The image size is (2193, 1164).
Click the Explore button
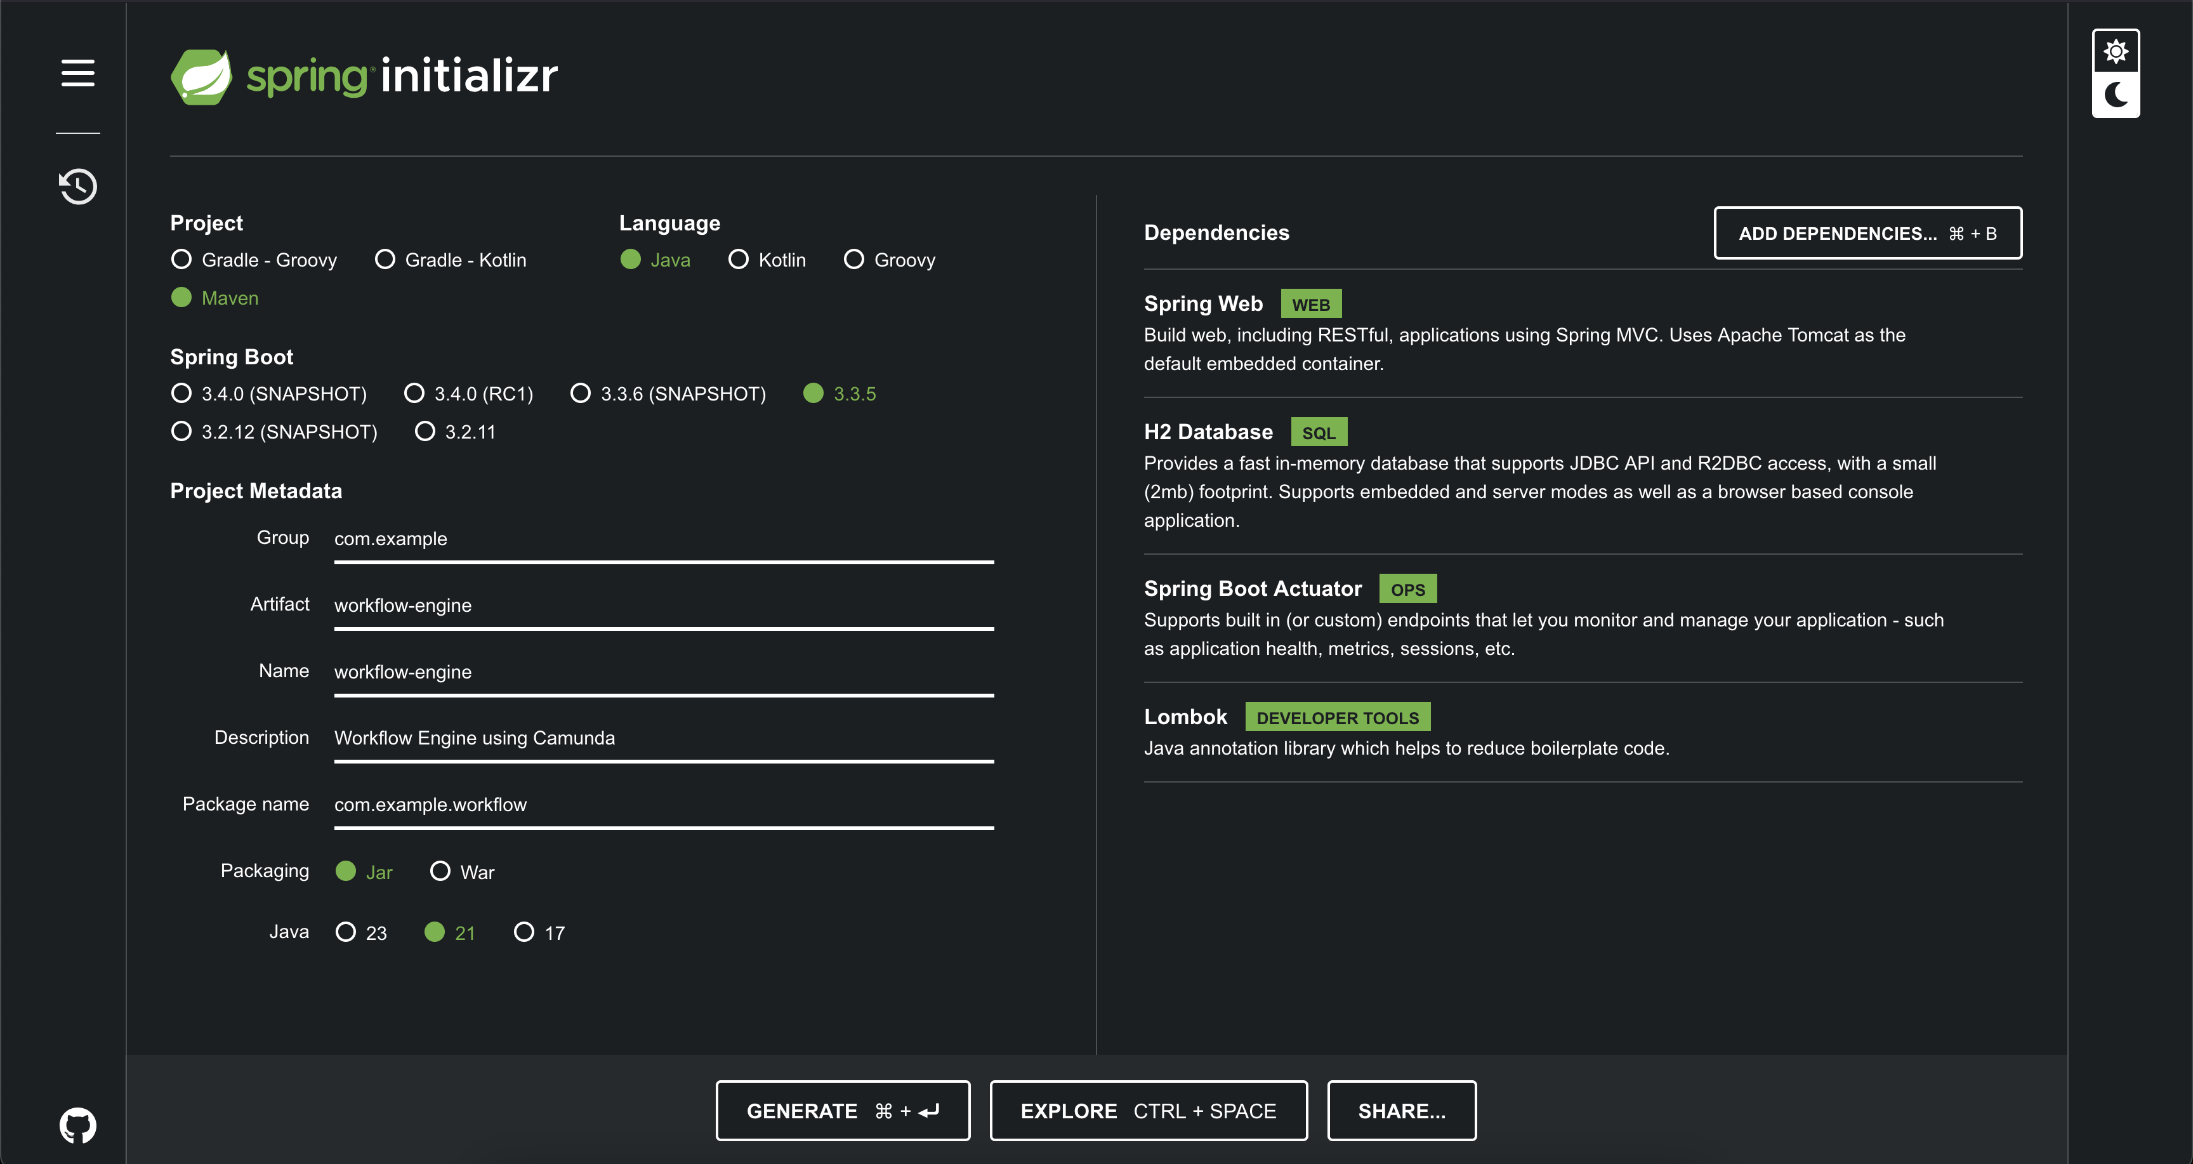1149,1110
